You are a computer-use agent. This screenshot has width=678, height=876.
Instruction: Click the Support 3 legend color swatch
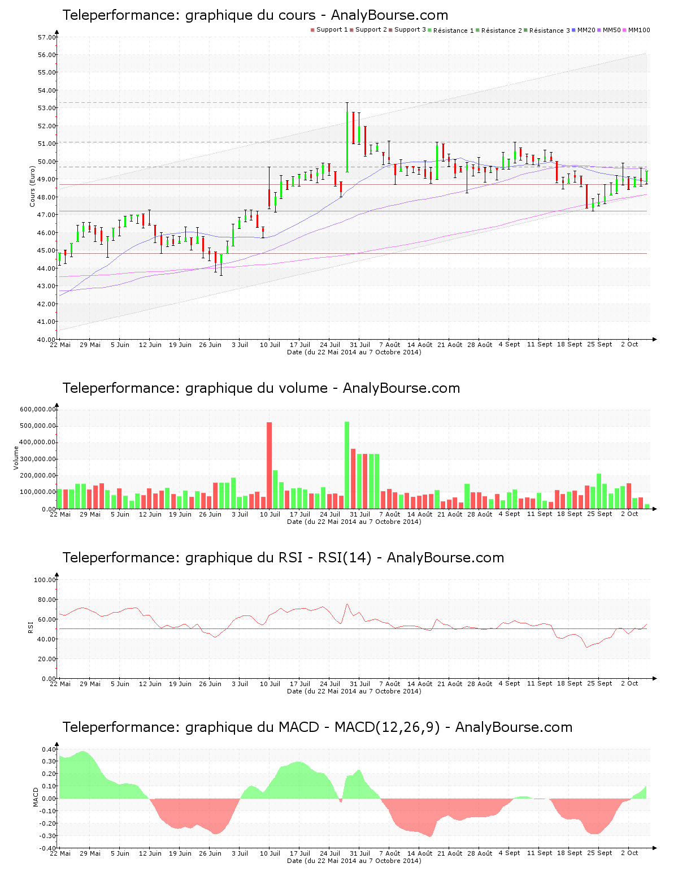390,30
